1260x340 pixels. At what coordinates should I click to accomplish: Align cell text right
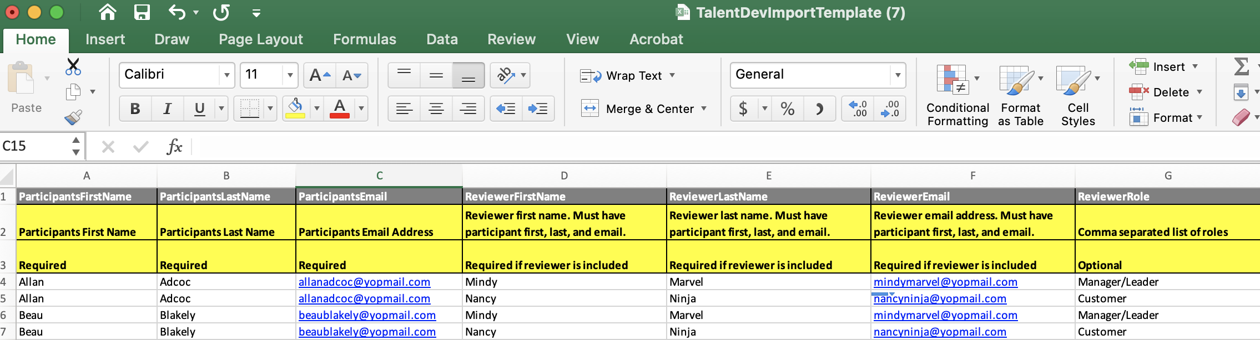(x=468, y=109)
